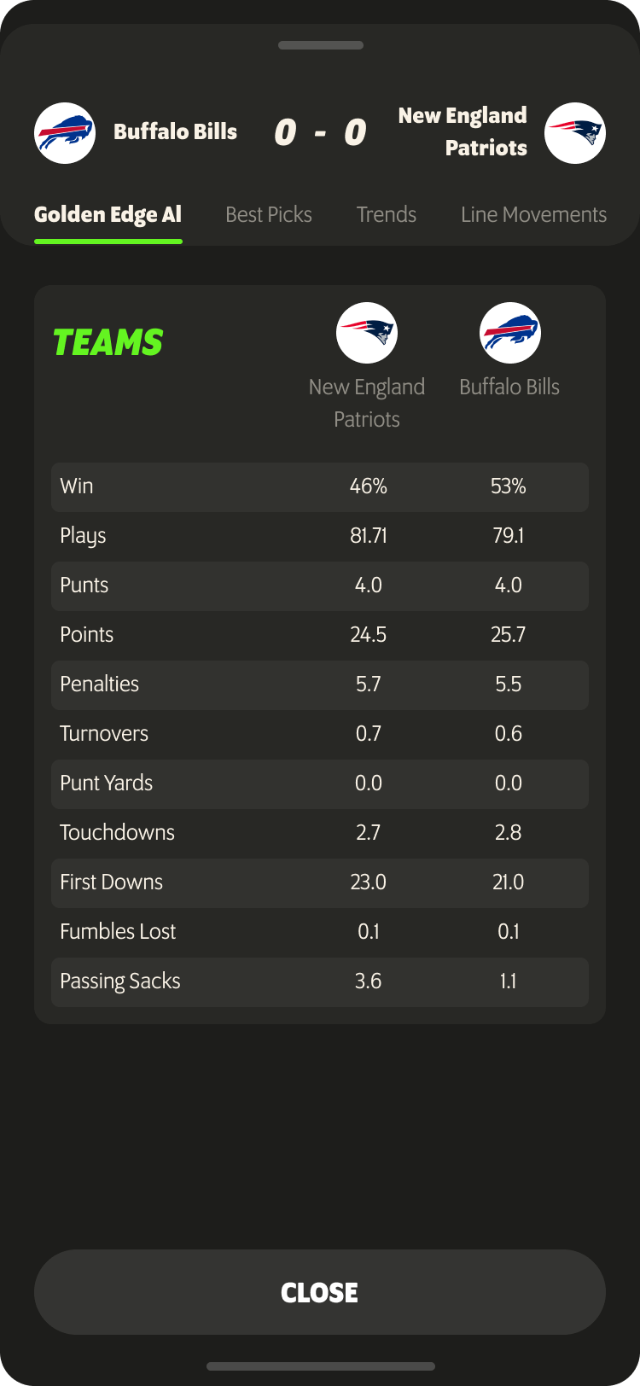
Task: Tap Patriots logo in Teams table column
Action: [x=367, y=333]
